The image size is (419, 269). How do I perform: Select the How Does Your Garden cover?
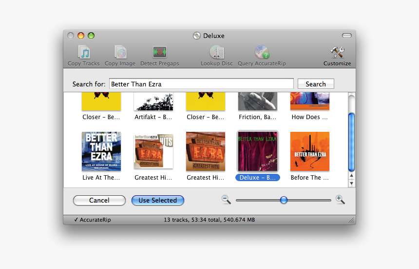point(310,101)
